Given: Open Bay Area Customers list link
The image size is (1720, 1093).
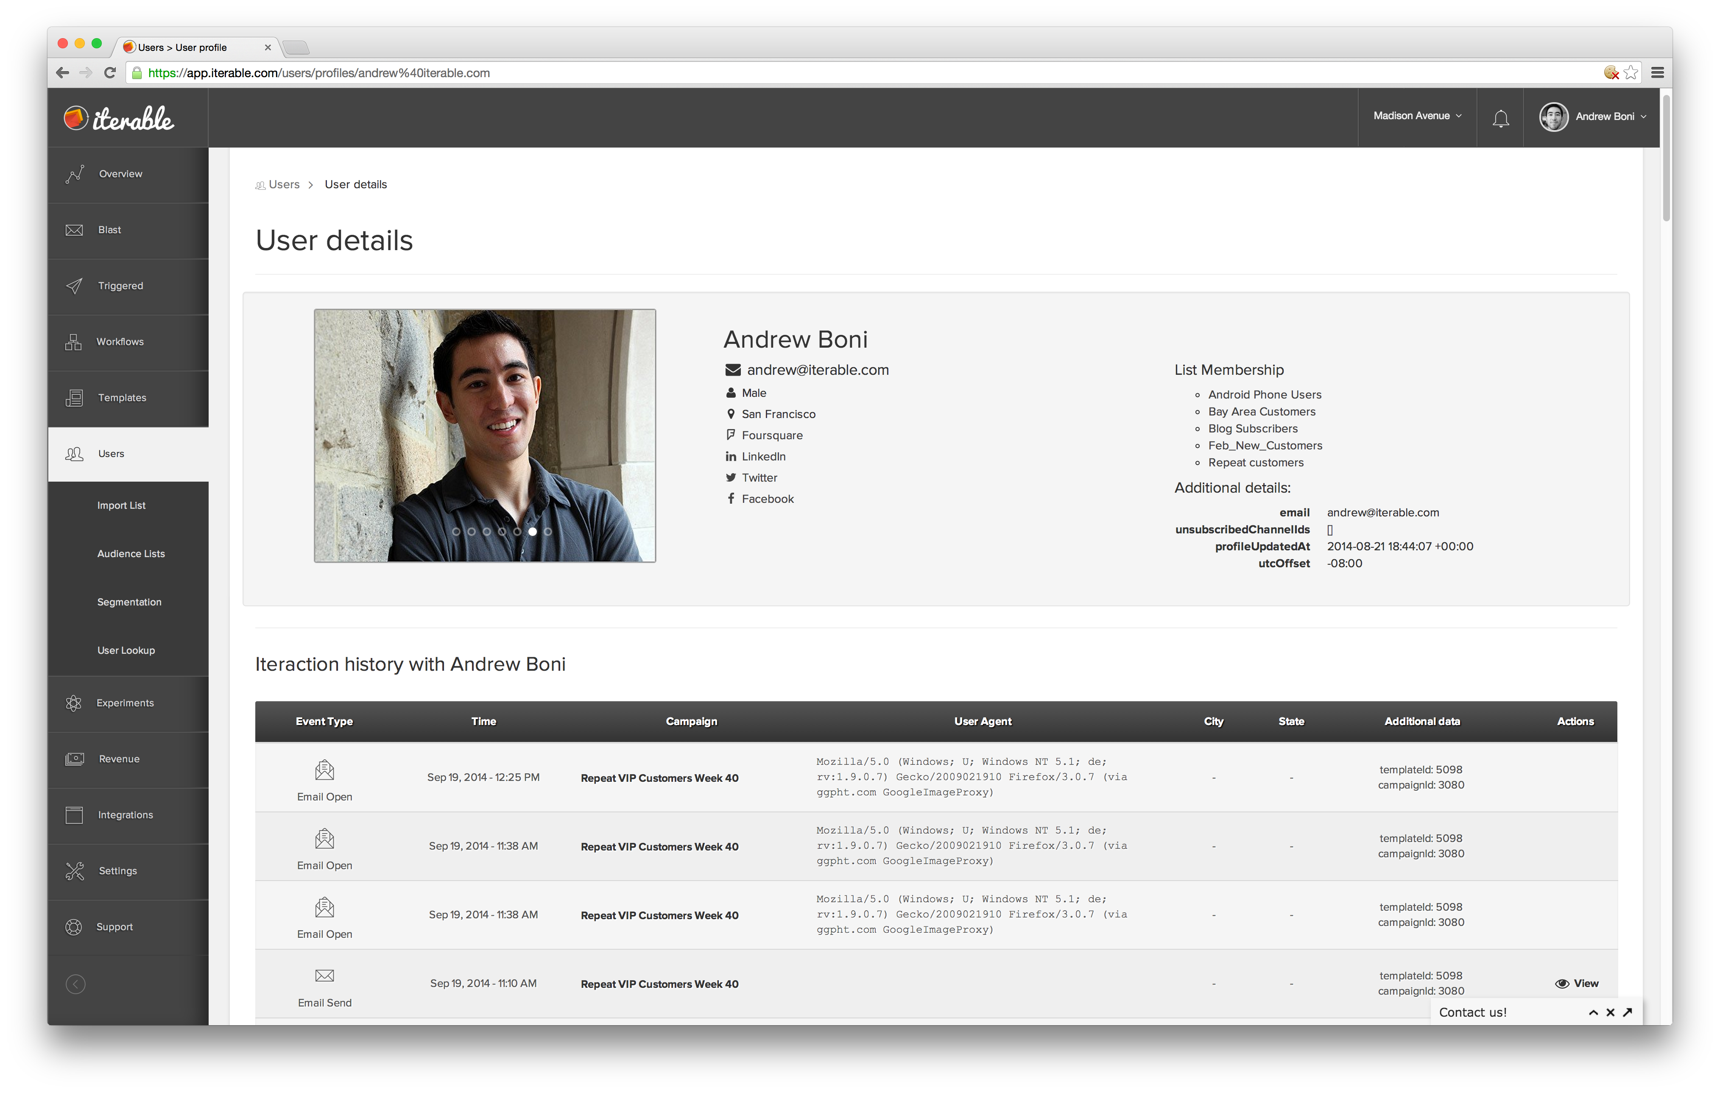Looking at the screenshot, I should click(1262, 412).
